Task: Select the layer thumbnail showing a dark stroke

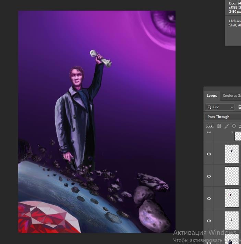Action: 232,154
